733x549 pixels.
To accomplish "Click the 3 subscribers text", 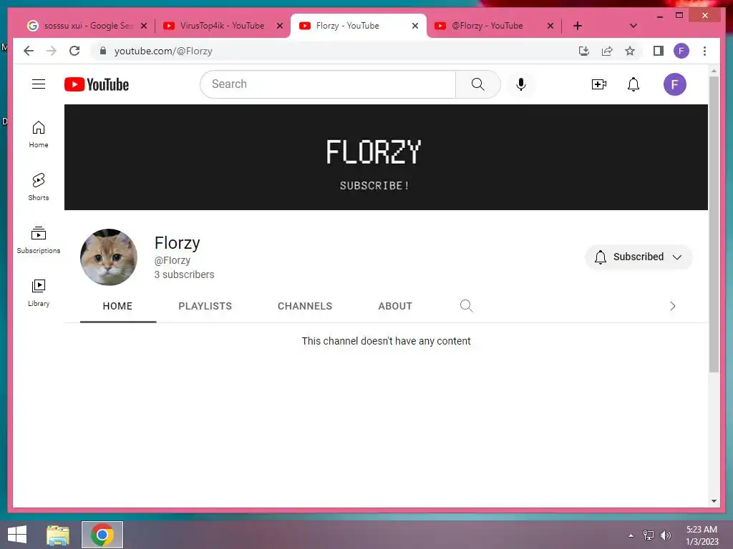I will tap(184, 274).
